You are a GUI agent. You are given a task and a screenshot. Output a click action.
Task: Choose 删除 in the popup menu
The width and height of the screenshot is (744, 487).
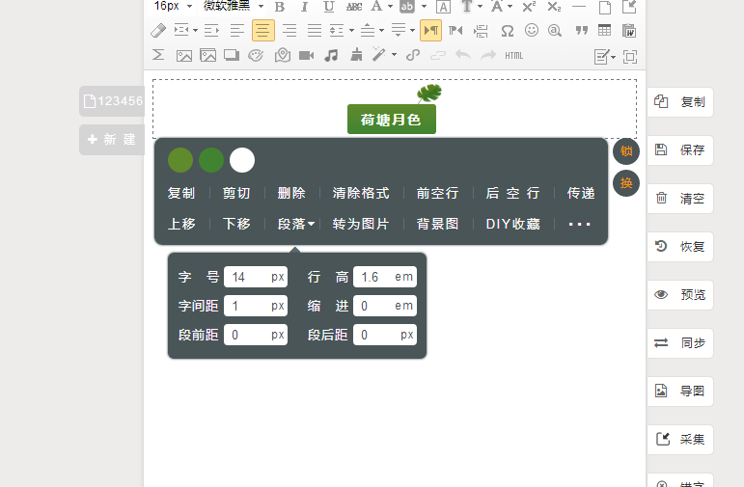pyautogui.click(x=291, y=193)
